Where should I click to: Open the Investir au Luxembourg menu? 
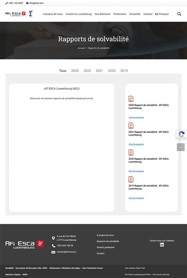click(x=79, y=14)
